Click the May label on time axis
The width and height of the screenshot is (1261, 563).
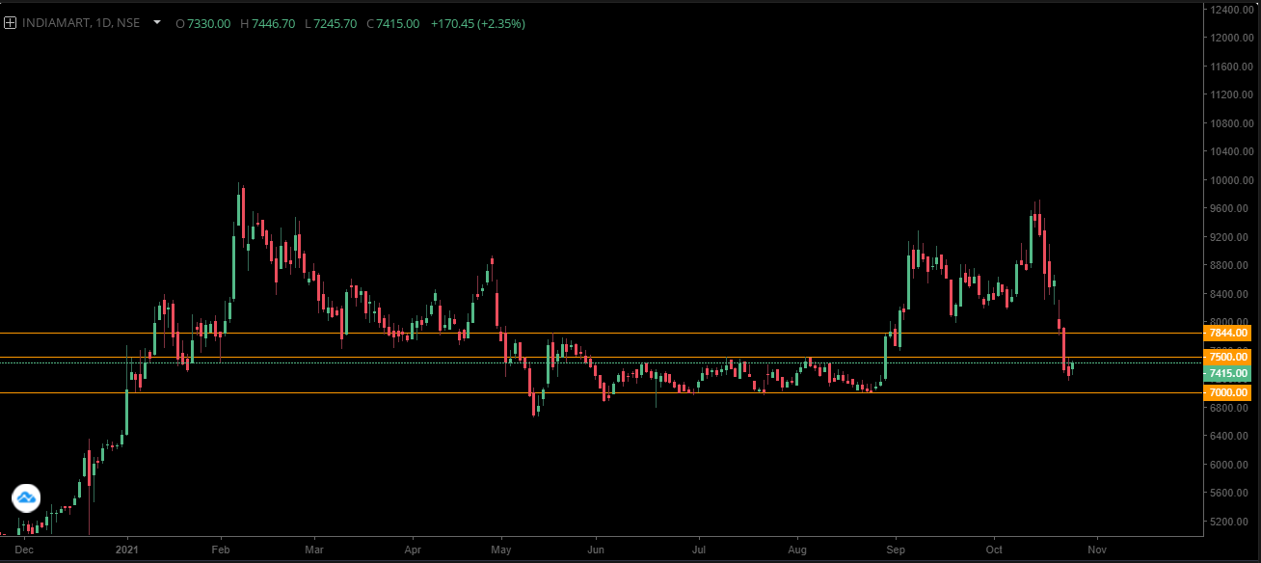500,550
